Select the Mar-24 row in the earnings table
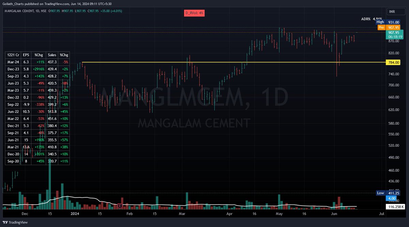The image size is (409, 227). point(13,62)
